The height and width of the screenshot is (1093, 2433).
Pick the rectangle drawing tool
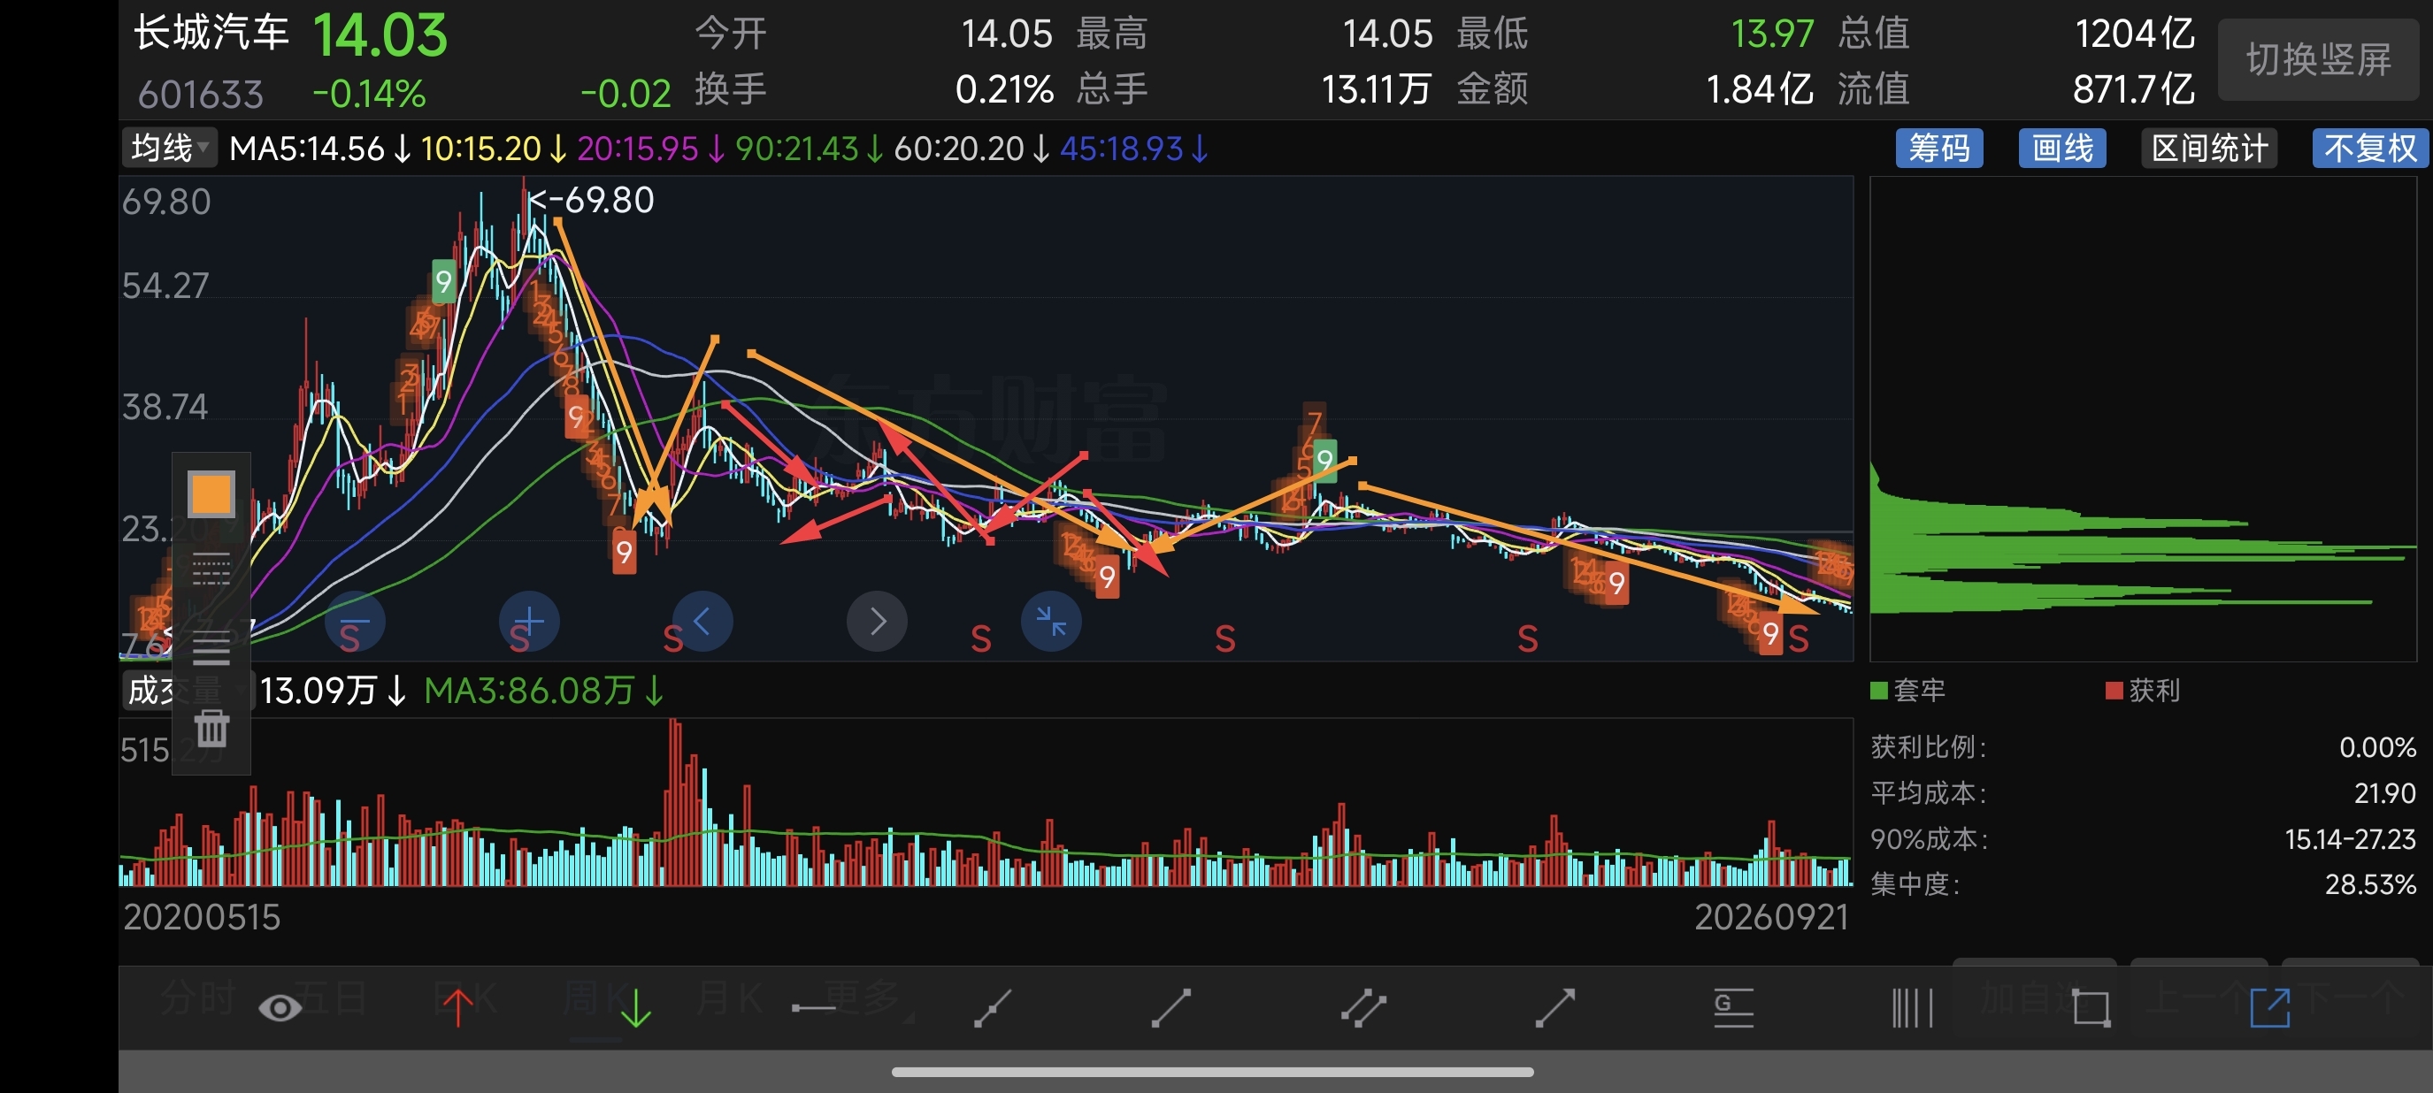pyautogui.click(x=2091, y=1008)
